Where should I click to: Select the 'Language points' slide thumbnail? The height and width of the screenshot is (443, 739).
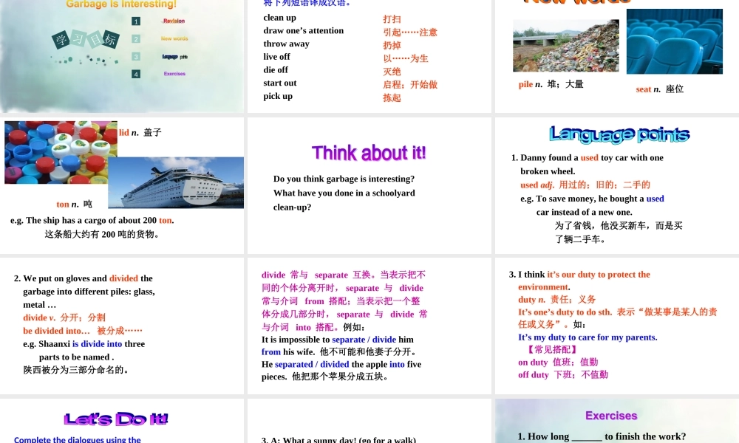point(616,186)
